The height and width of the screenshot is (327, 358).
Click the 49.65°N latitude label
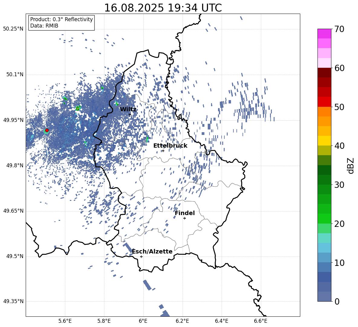pyautogui.click(x=14, y=211)
